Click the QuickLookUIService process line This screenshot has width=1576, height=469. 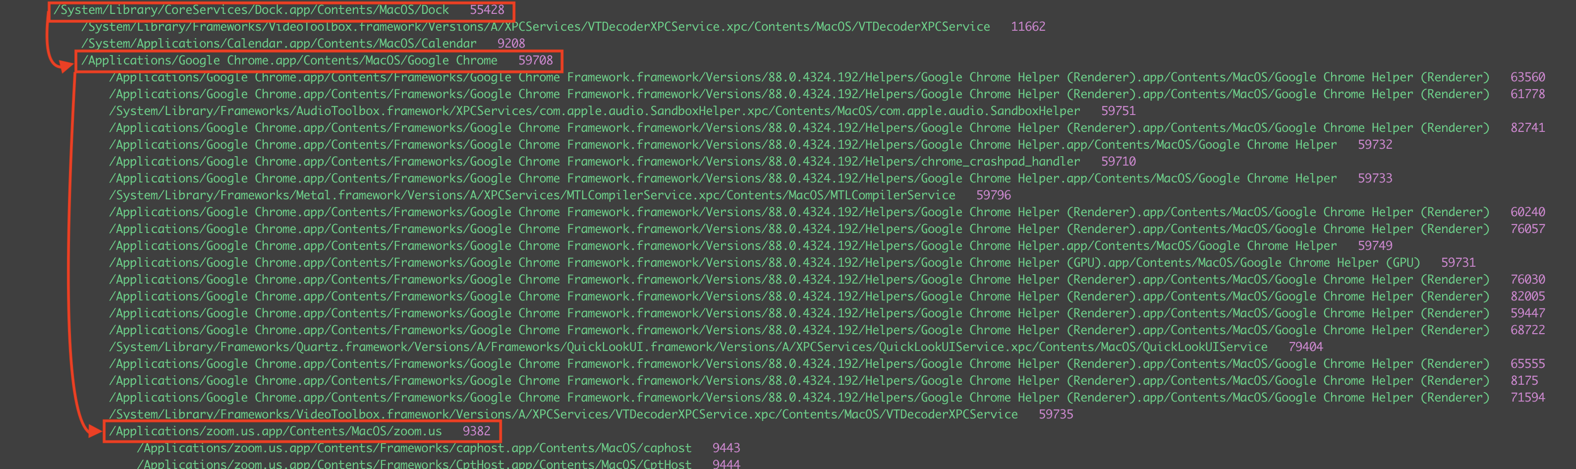point(688,347)
